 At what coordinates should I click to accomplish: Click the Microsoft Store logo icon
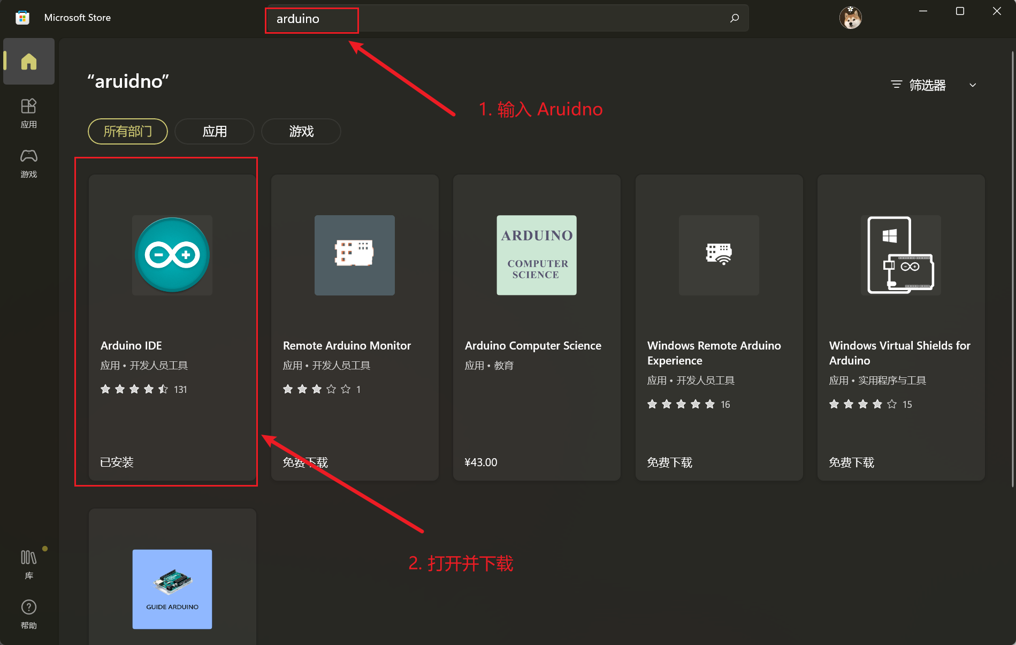pos(22,18)
